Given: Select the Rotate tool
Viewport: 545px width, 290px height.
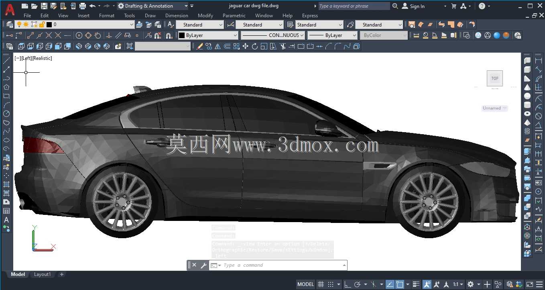Looking at the screenshot, I should (x=255, y=47).
